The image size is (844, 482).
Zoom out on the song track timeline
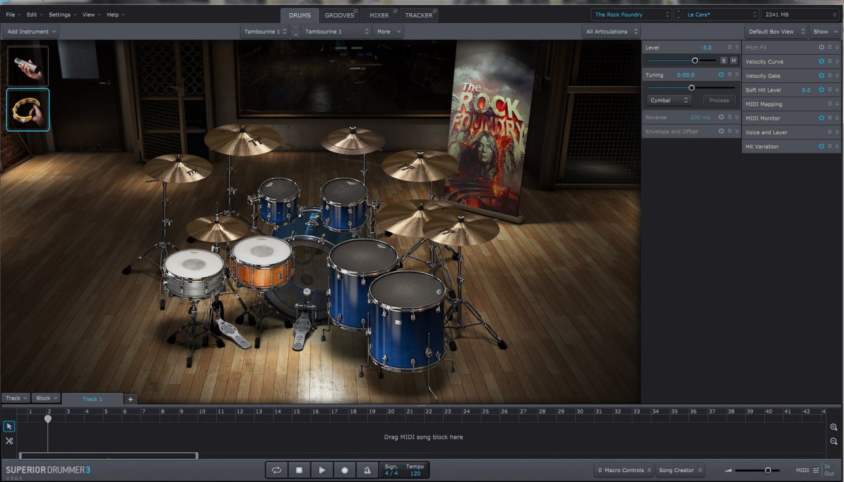click(833, 441)
